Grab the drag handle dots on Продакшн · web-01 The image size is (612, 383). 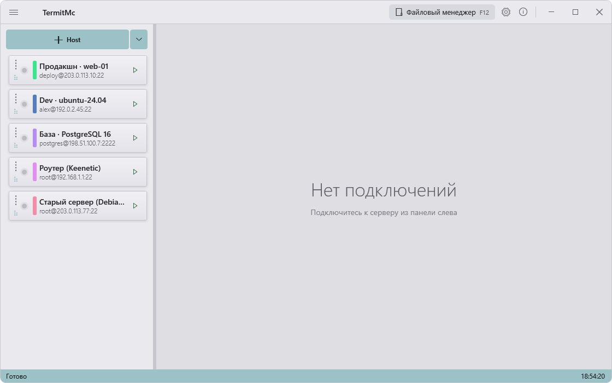pos(16,78)
